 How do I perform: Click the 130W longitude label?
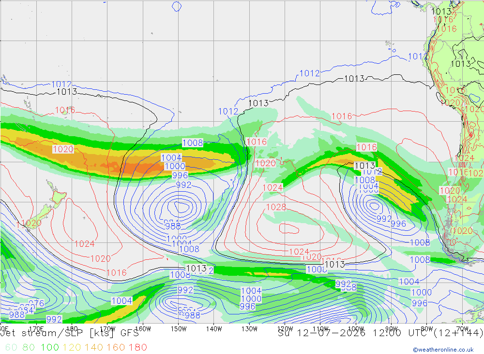pos(249,329)
